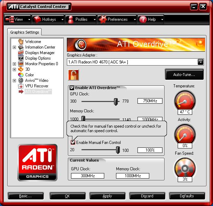Select Color in the settings tree

click(x=29, y=75)
